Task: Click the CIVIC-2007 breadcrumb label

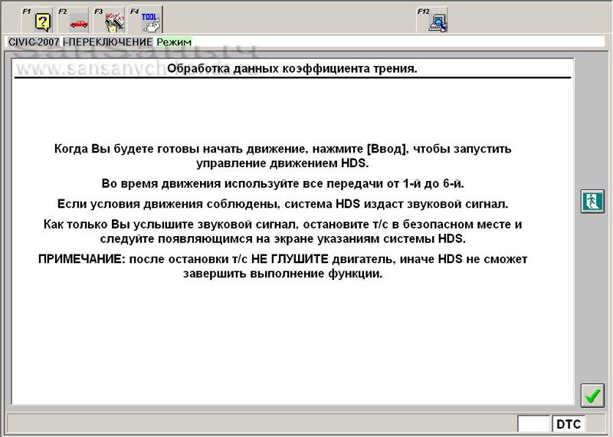Action: tap(34, 42)
